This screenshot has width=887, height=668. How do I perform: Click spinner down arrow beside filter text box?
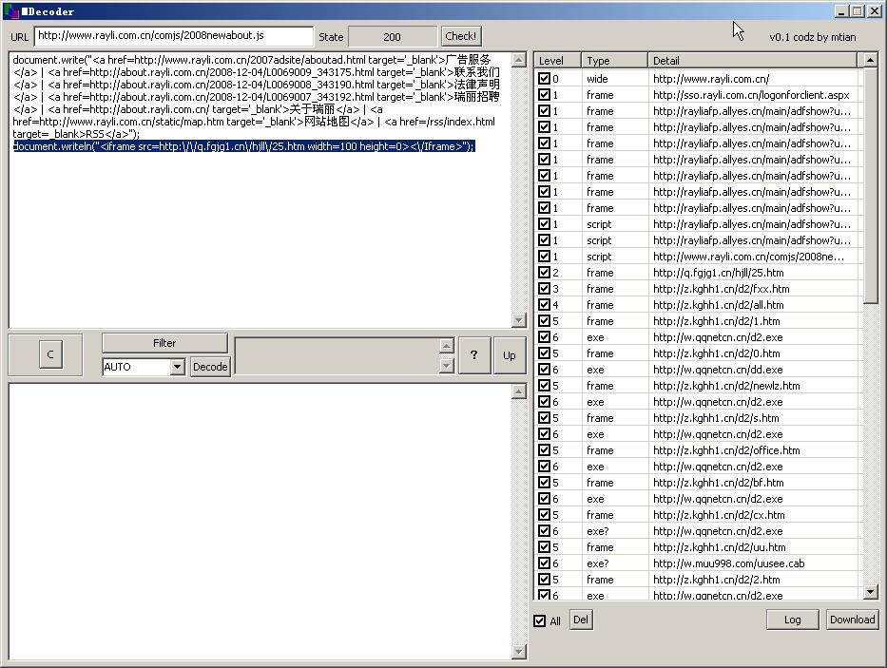pos(446,365)
